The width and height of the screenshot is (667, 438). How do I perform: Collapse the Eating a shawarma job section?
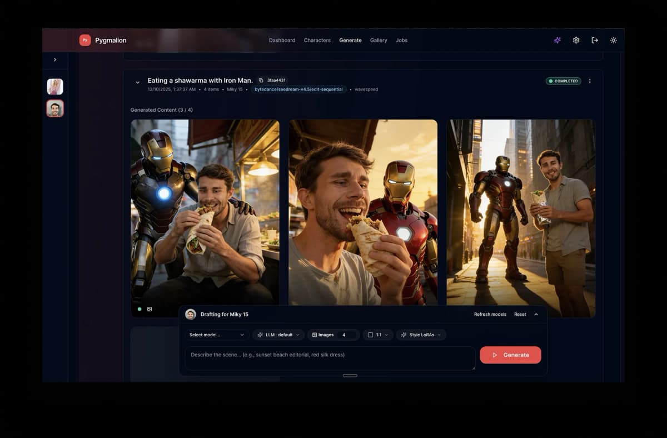click(x=137, y=83)
